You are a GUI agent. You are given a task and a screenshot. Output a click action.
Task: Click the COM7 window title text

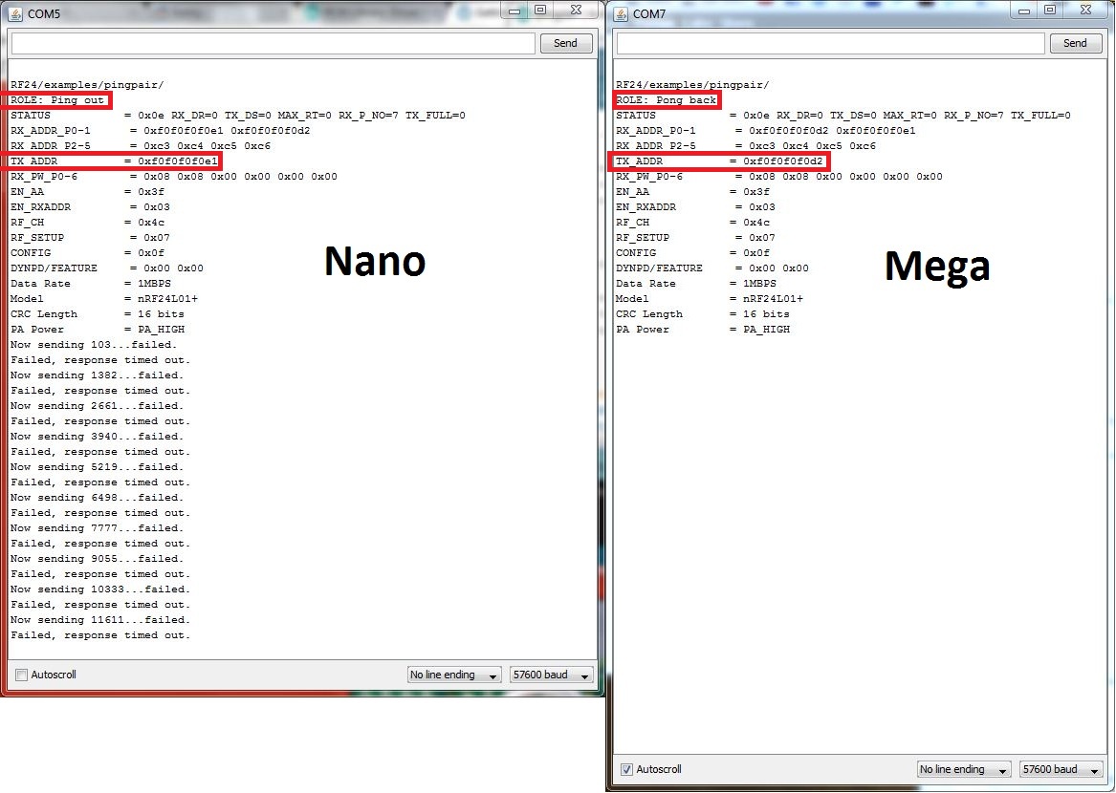click(x=649, y=13)
